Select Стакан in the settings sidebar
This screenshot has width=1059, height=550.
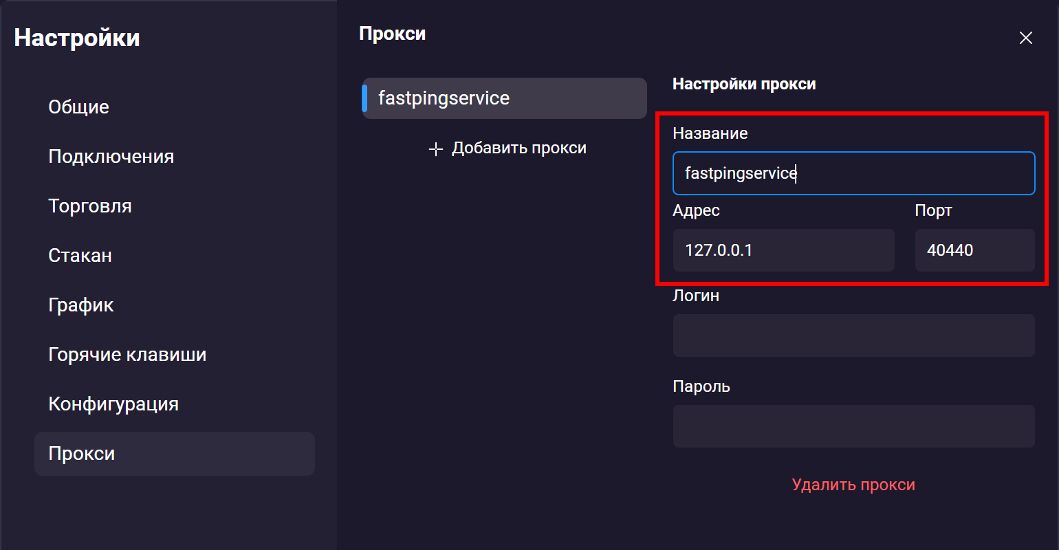tap(80, 256)
